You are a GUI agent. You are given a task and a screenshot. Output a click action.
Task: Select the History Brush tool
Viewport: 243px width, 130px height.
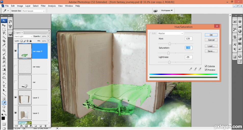click(x=4, y=62)
